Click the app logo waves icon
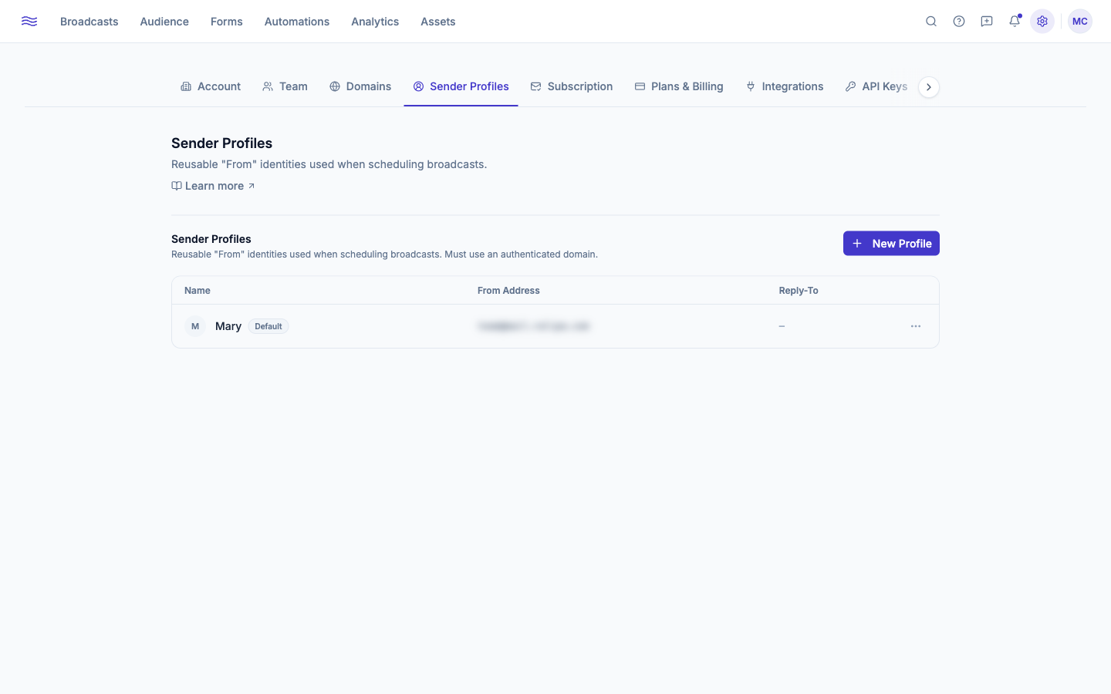Viewport: 1111px width, 694px height. (x=29, y=22)
